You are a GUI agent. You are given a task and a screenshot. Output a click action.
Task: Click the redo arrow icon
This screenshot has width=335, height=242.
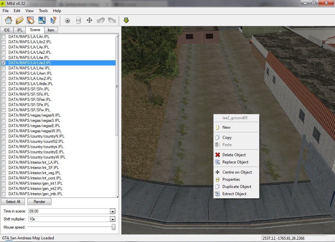point(112,20)
